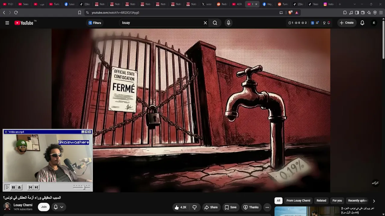Viewport: 385px width, 216px height.
Task: Dislike the video with thumbs down
Action: coord(195,207)
